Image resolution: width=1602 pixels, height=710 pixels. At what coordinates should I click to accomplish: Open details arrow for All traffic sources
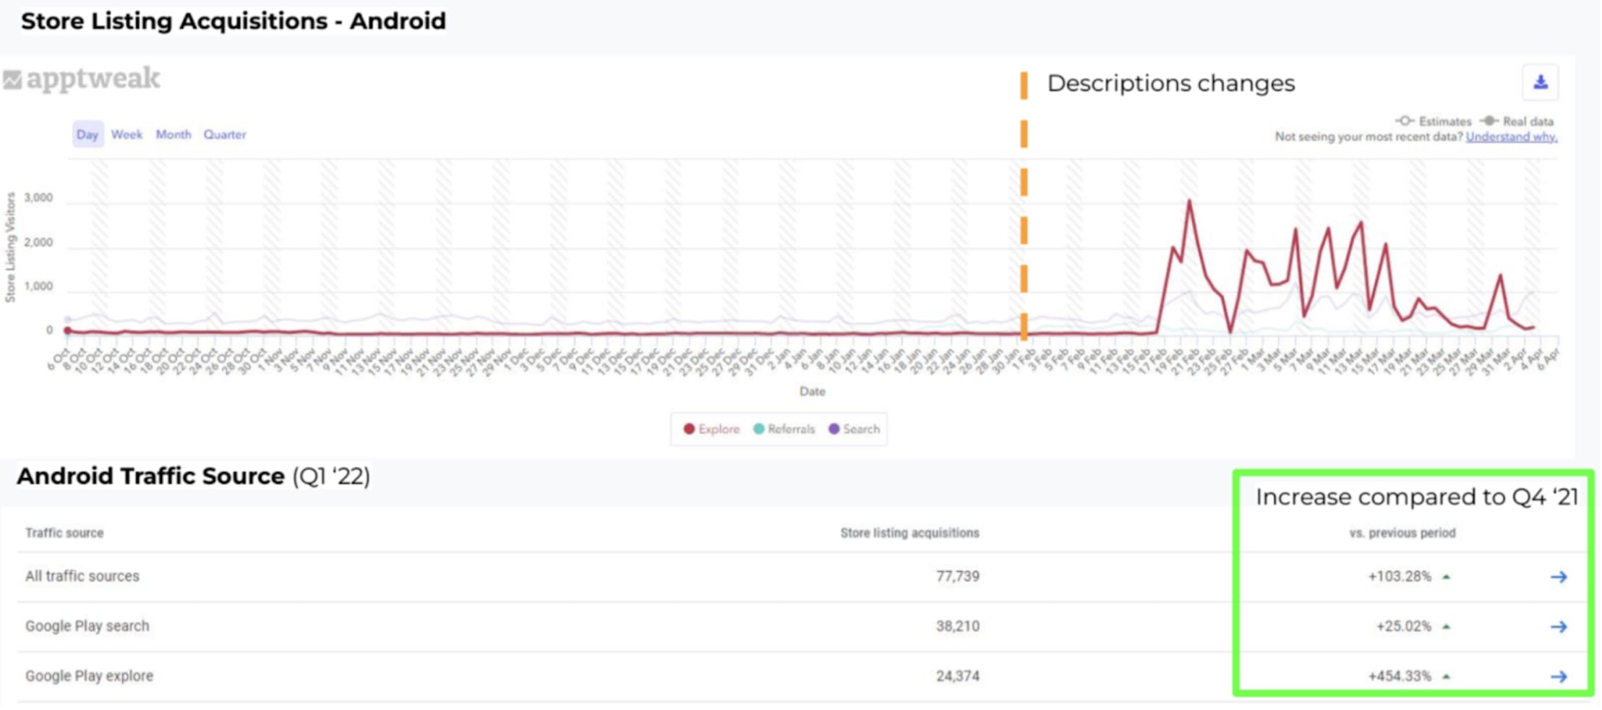click(x=1559, y=576)
